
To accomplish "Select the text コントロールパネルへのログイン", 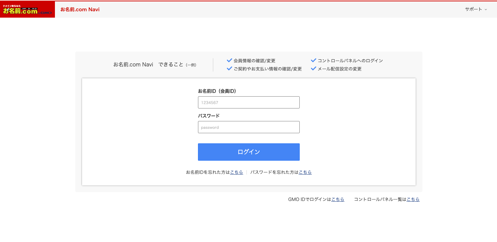I will click(x=350, y=61).
